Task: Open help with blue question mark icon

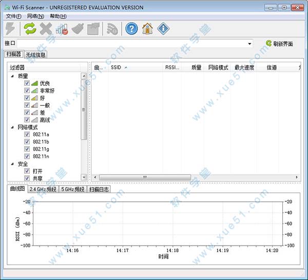Action: (x=131, y=29)
